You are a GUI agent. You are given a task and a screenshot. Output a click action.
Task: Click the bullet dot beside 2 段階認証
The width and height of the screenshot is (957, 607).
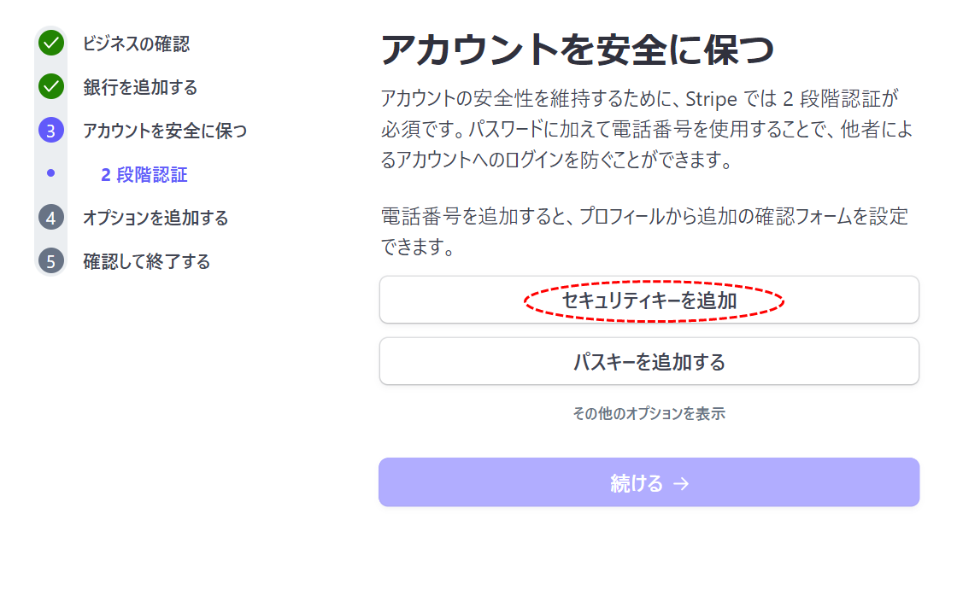click(51, 173)
